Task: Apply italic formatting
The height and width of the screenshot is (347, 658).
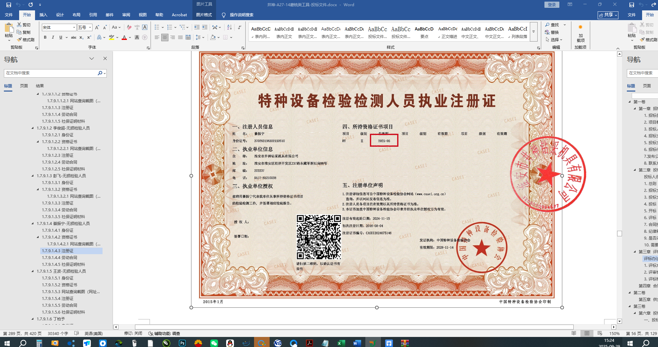Action: pyautogui.click(x=53, y=37)
